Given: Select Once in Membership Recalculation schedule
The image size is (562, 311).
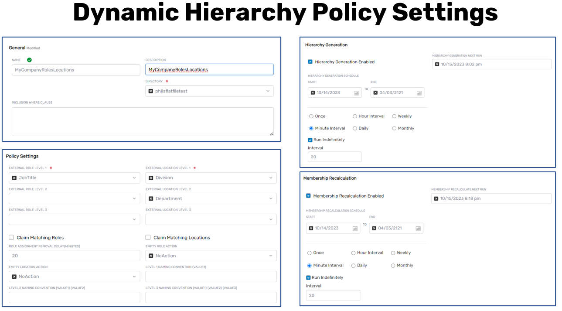Looking at the screenshot, I should click(310, 253).
